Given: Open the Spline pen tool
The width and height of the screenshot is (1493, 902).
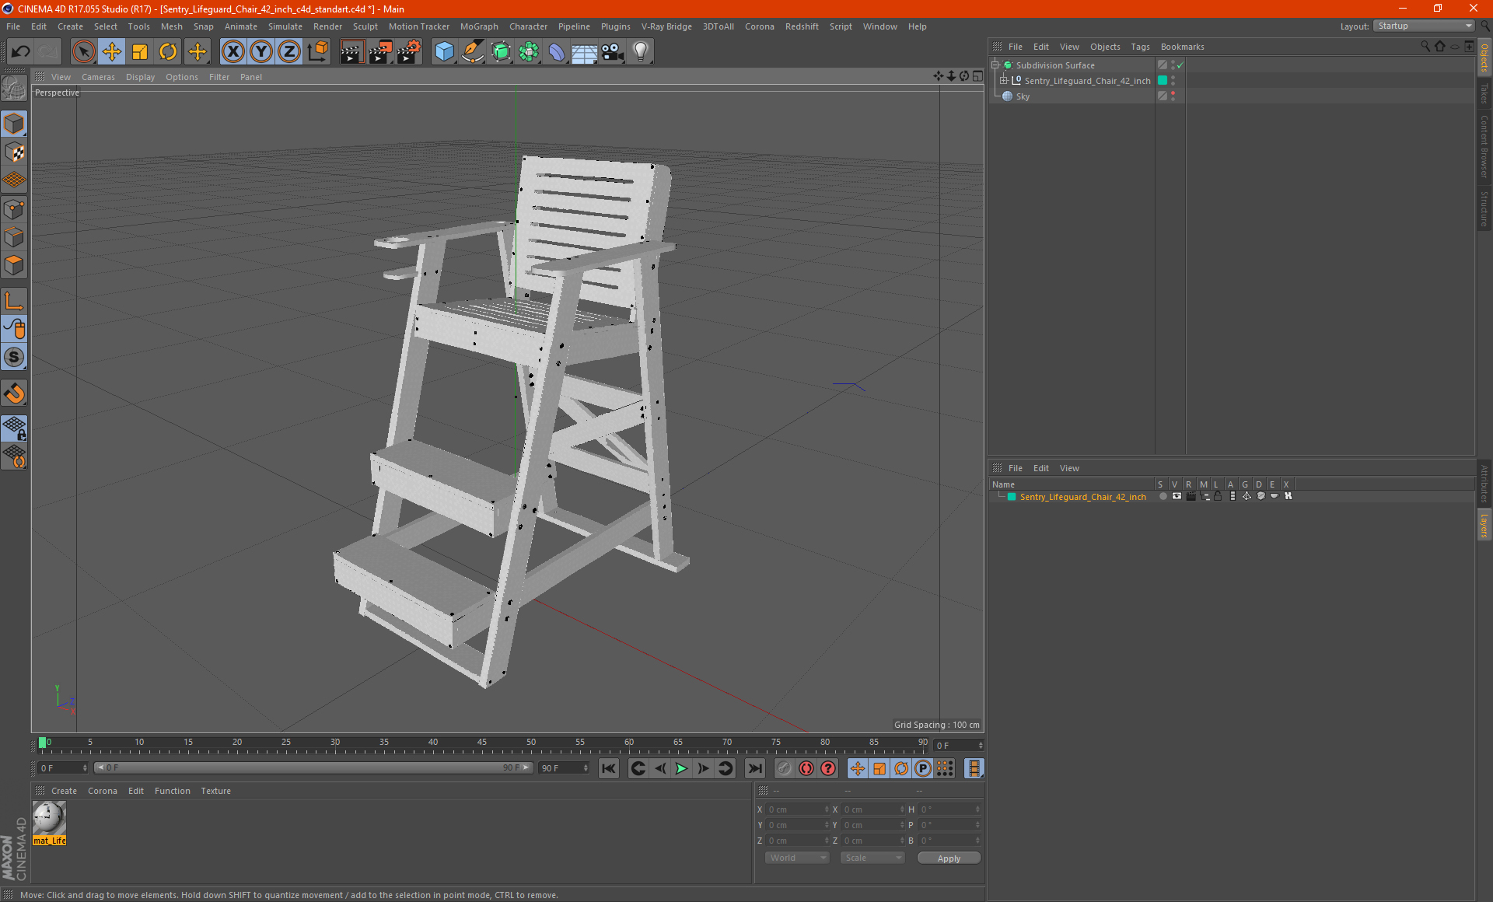Looking at the screenshot, I should (472, 52).
